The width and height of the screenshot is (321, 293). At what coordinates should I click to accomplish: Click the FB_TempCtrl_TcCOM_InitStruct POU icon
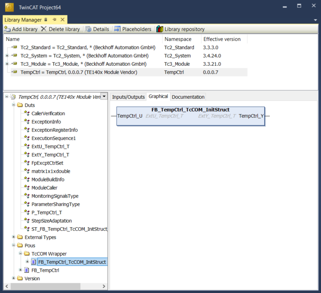click(34, 262)
